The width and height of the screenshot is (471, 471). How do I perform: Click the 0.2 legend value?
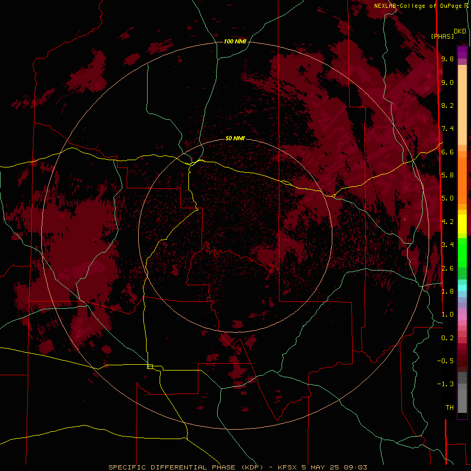pyautogui.click(x=447, y=338)
